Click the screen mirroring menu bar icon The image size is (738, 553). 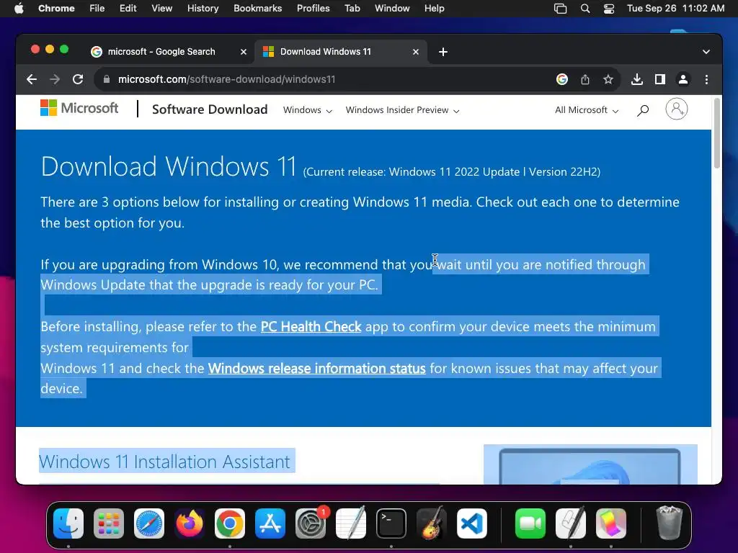[560, 9]
